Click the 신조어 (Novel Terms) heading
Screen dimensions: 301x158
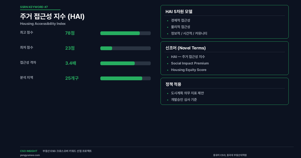point(185,48)
